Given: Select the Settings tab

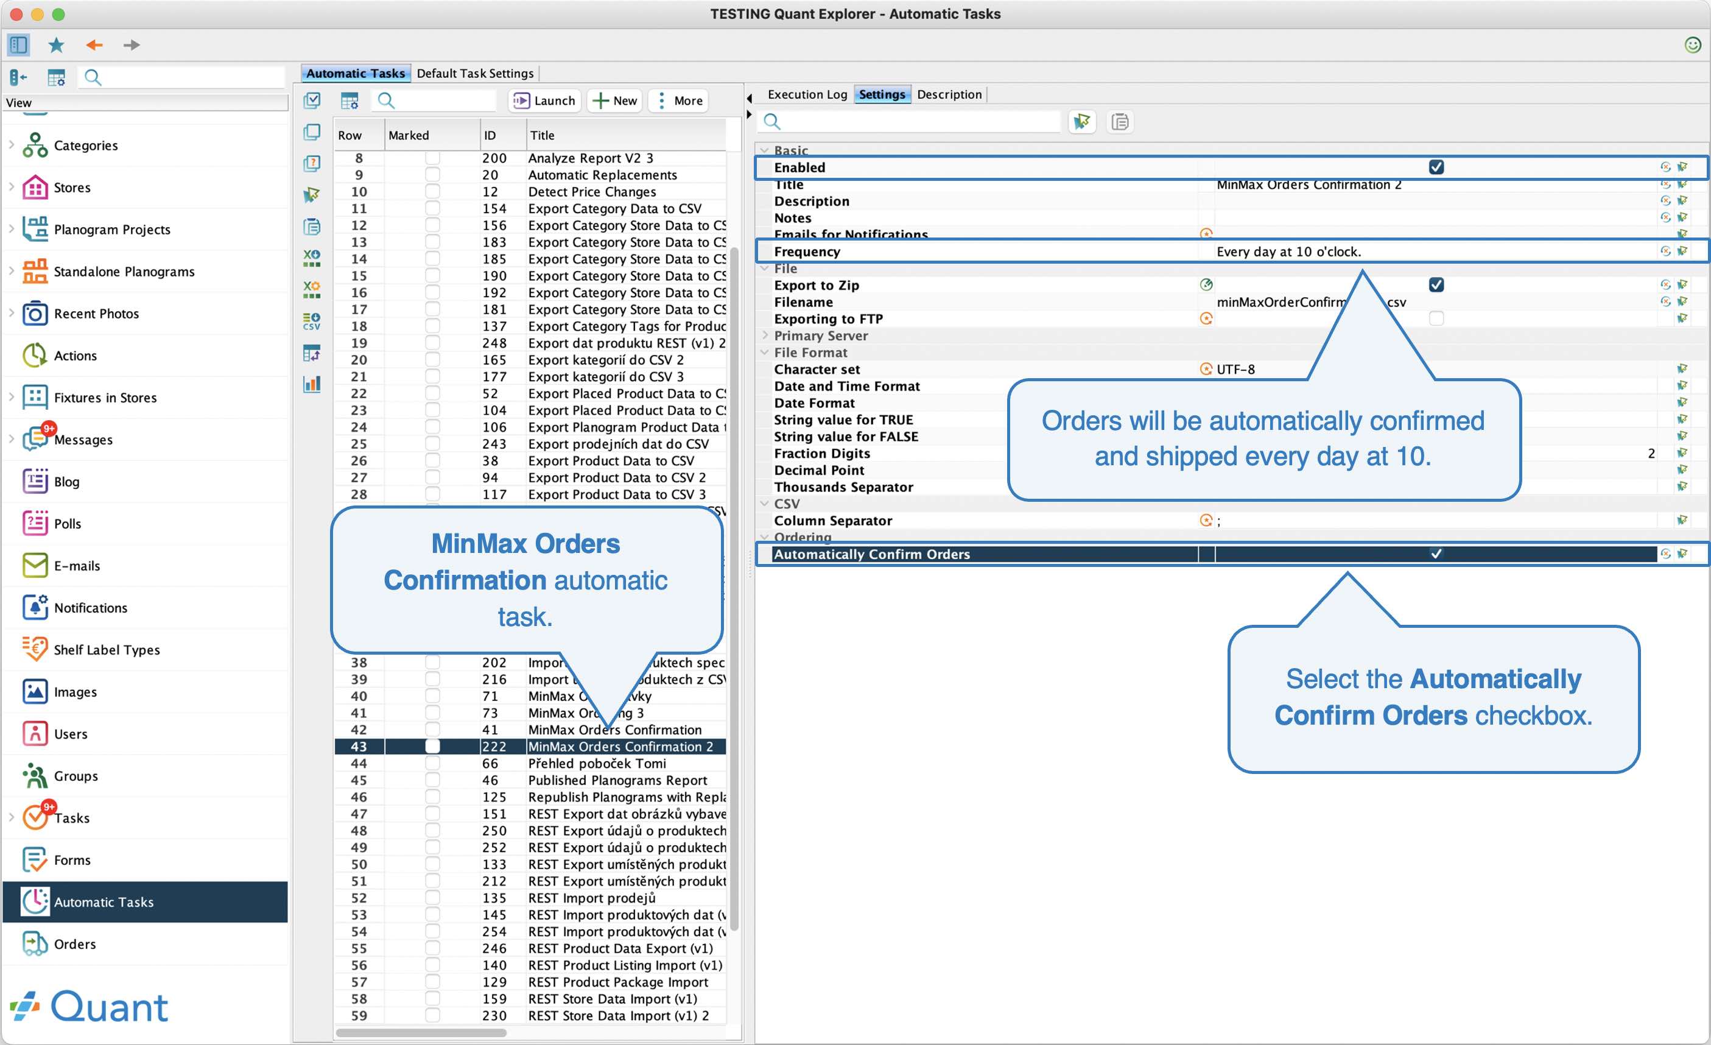Looking at the screenshot, I should (881, 94).
